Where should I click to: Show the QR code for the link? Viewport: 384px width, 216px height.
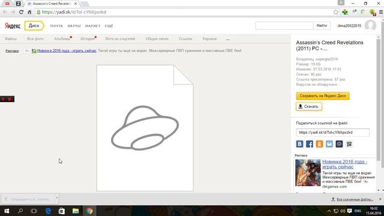click(x=349, y=144)
